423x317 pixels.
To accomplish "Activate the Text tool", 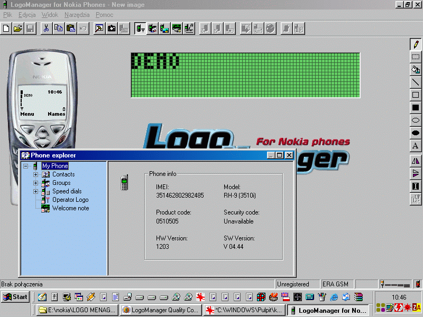I will pyautogui.click(x=416, y=146).
